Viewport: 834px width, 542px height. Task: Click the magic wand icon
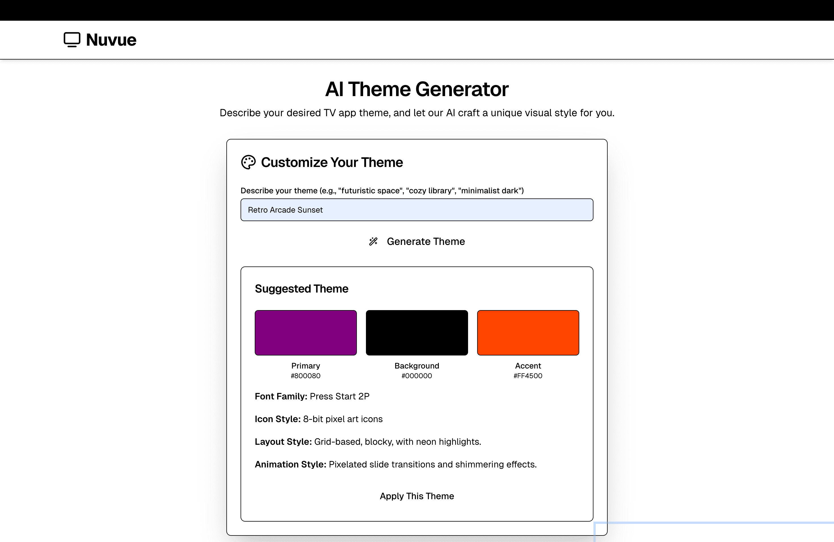[373, 242]
